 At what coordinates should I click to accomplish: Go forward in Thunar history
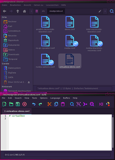pos(11,11)
